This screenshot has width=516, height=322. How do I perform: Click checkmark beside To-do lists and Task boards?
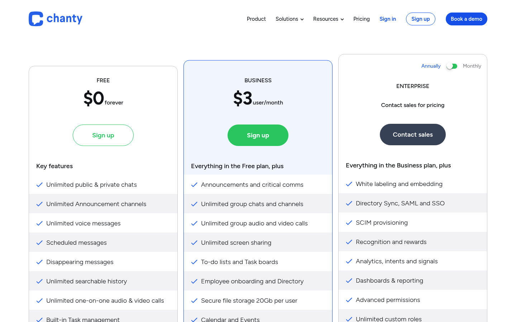click(x=194, y=262)
